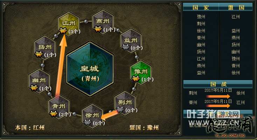
Task: Click the green 豫州 hexagon tile
Action: pos(141,72)
